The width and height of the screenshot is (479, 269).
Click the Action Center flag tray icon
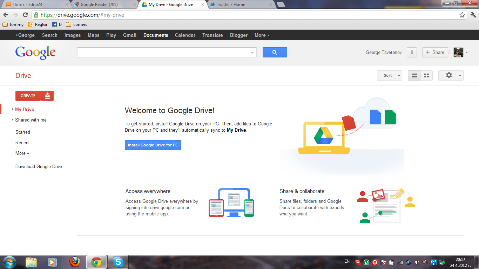383,262
